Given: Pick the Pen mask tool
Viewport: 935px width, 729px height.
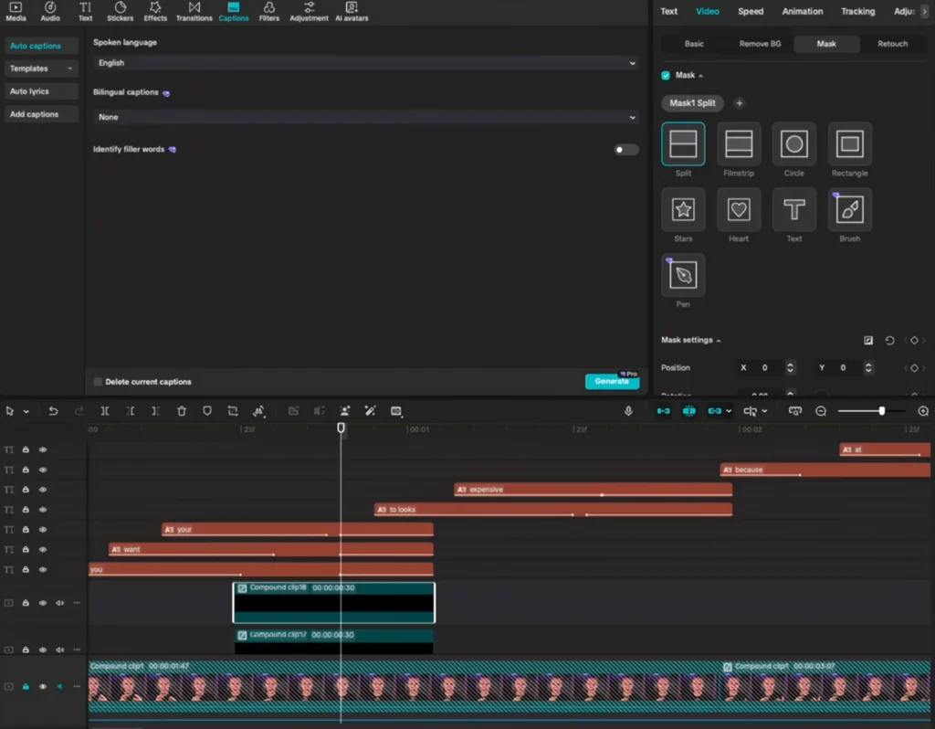Looking at the screenshot, I should click(683, 275).
